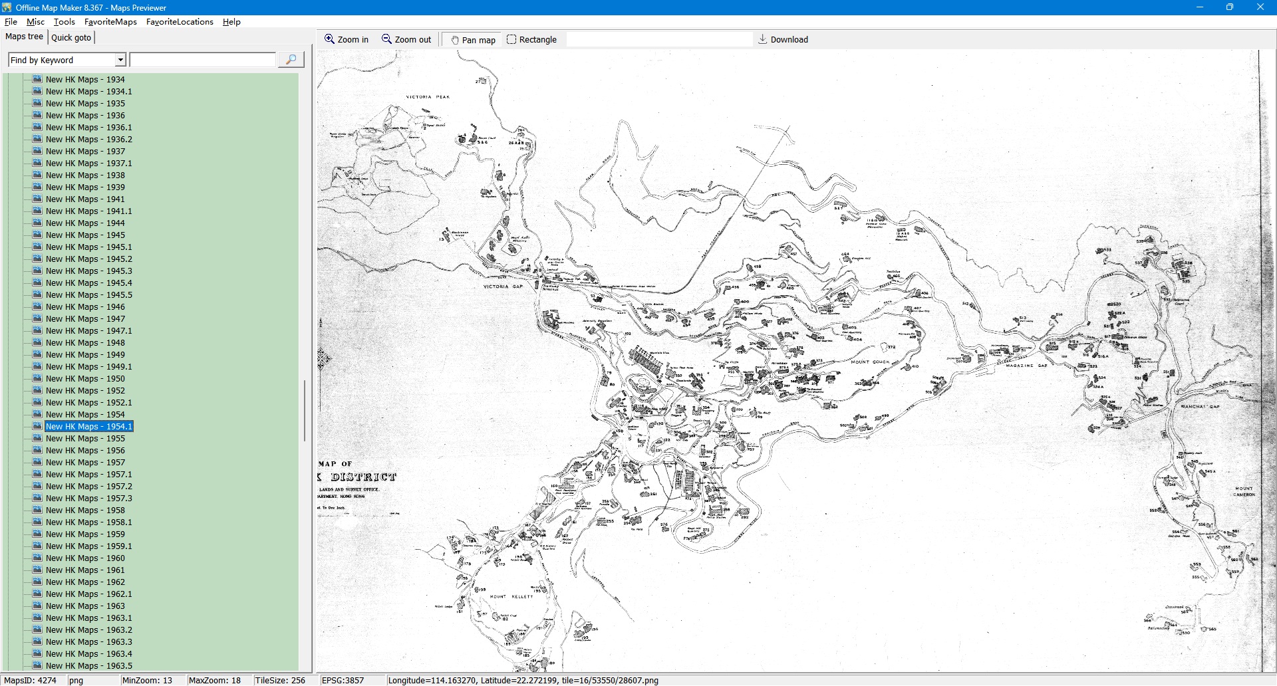
Task: Open the FavoriteMaps menu
Action: click(x=110, y=22)
